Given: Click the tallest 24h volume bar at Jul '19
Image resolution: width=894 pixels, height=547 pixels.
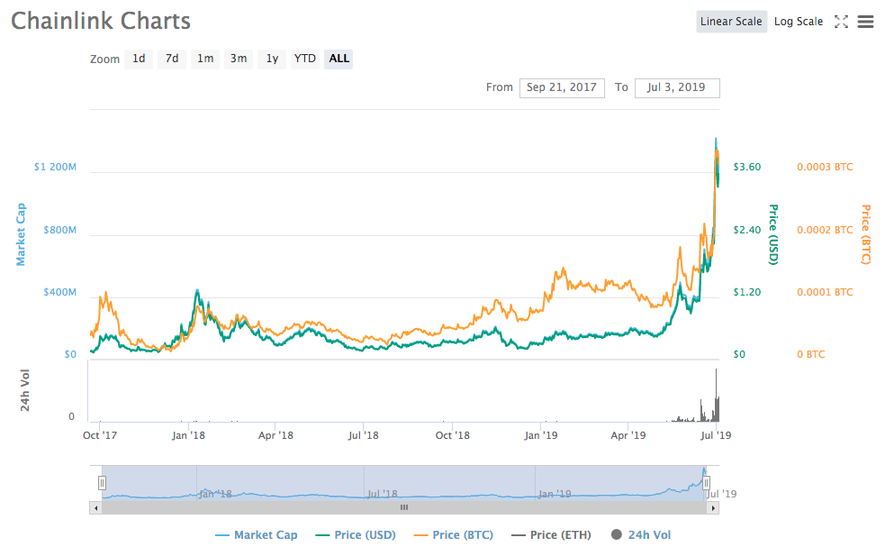Looking at the screenshot, I should pyautogui.click(x=716, y=395).
